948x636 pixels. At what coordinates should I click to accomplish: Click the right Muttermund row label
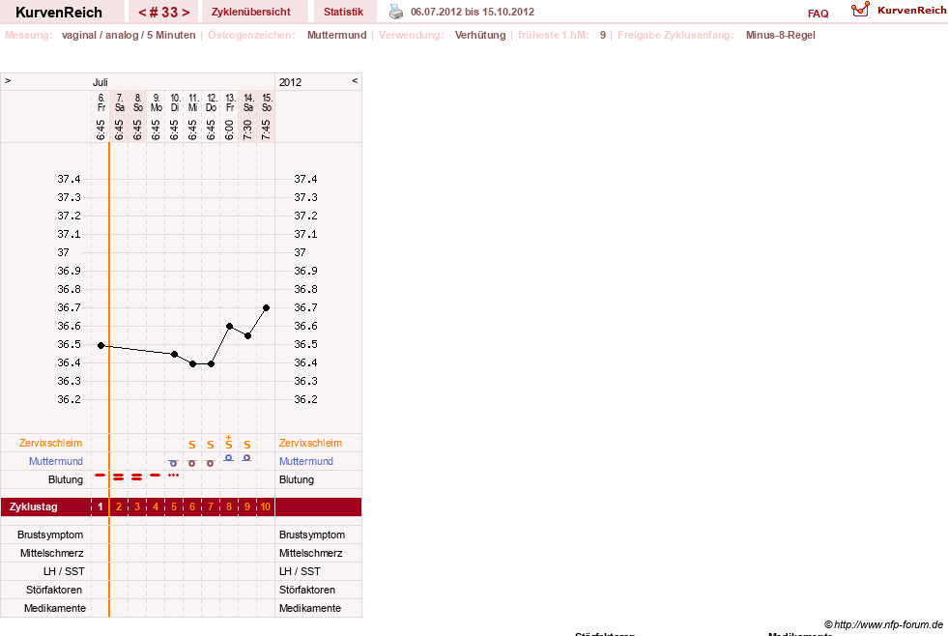tap(306, 461)
